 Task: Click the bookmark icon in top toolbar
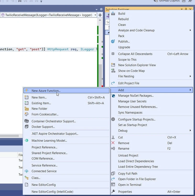coord(20,1)
